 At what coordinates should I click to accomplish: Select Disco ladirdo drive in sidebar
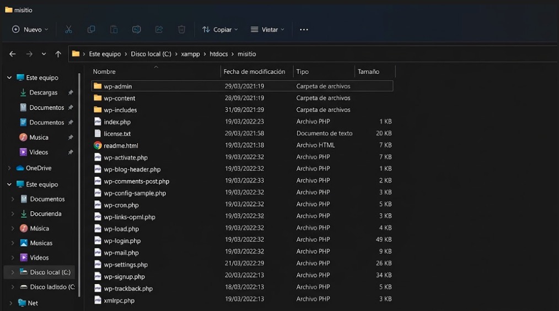point(47,287)
